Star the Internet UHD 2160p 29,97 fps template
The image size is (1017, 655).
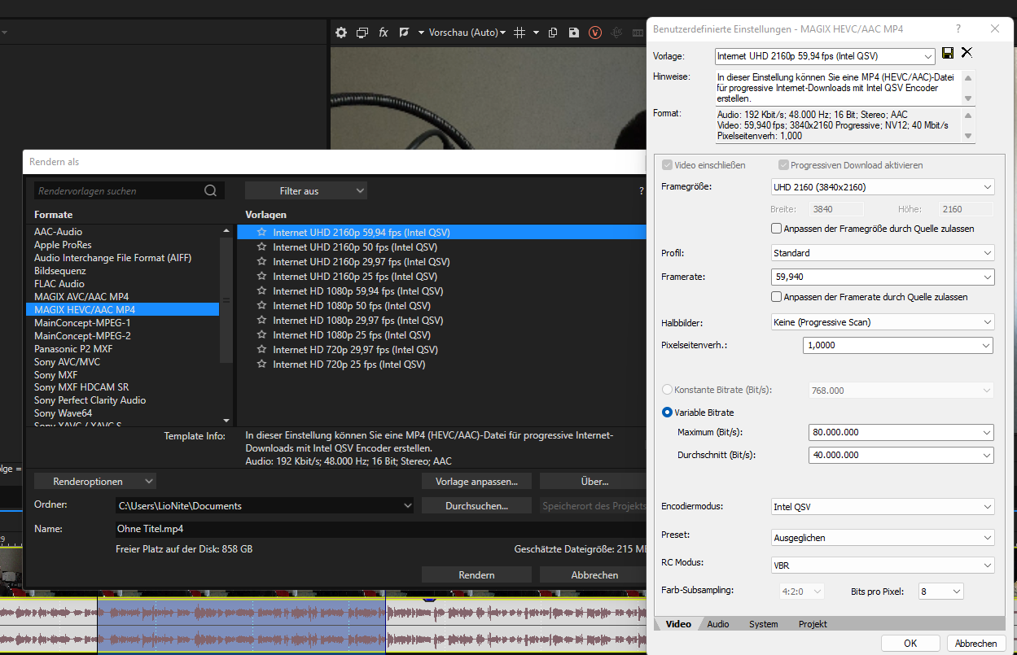tap(261, 261)
